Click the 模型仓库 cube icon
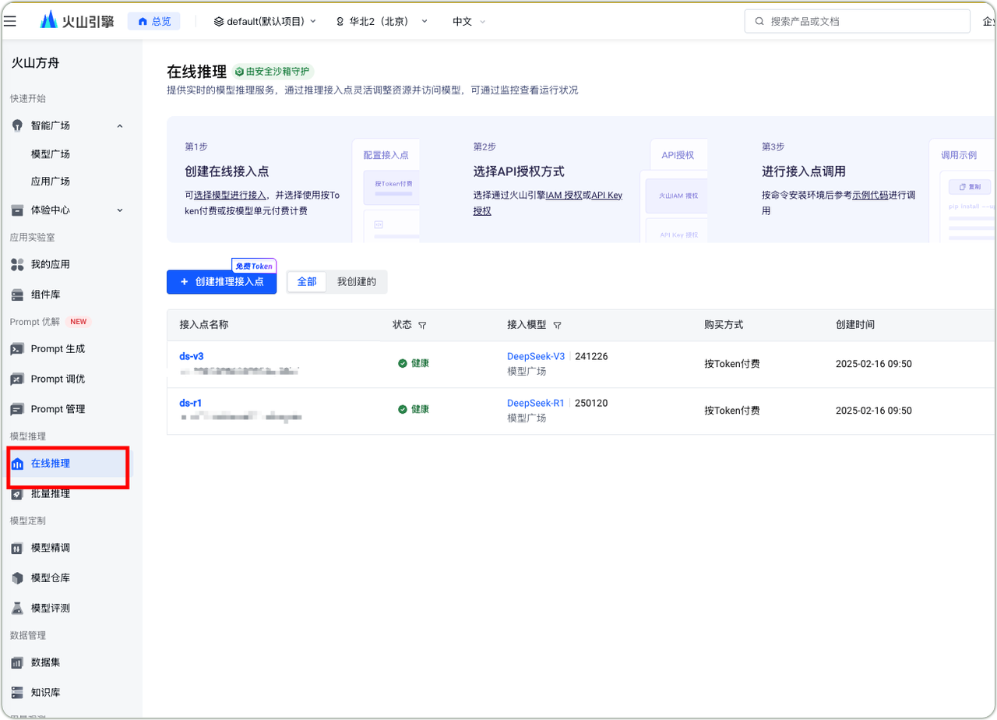Viewport: 997px width, 720px height. [x=17, y=578]
